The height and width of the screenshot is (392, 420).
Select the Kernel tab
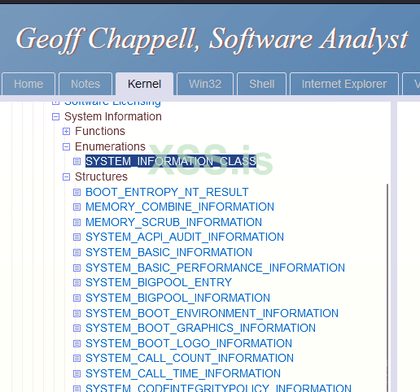pos(144,84)
